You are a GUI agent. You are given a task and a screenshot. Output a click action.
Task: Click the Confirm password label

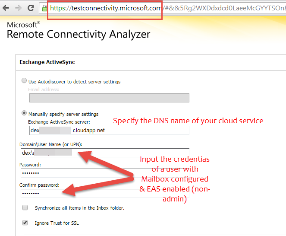(x=39, y=185)
